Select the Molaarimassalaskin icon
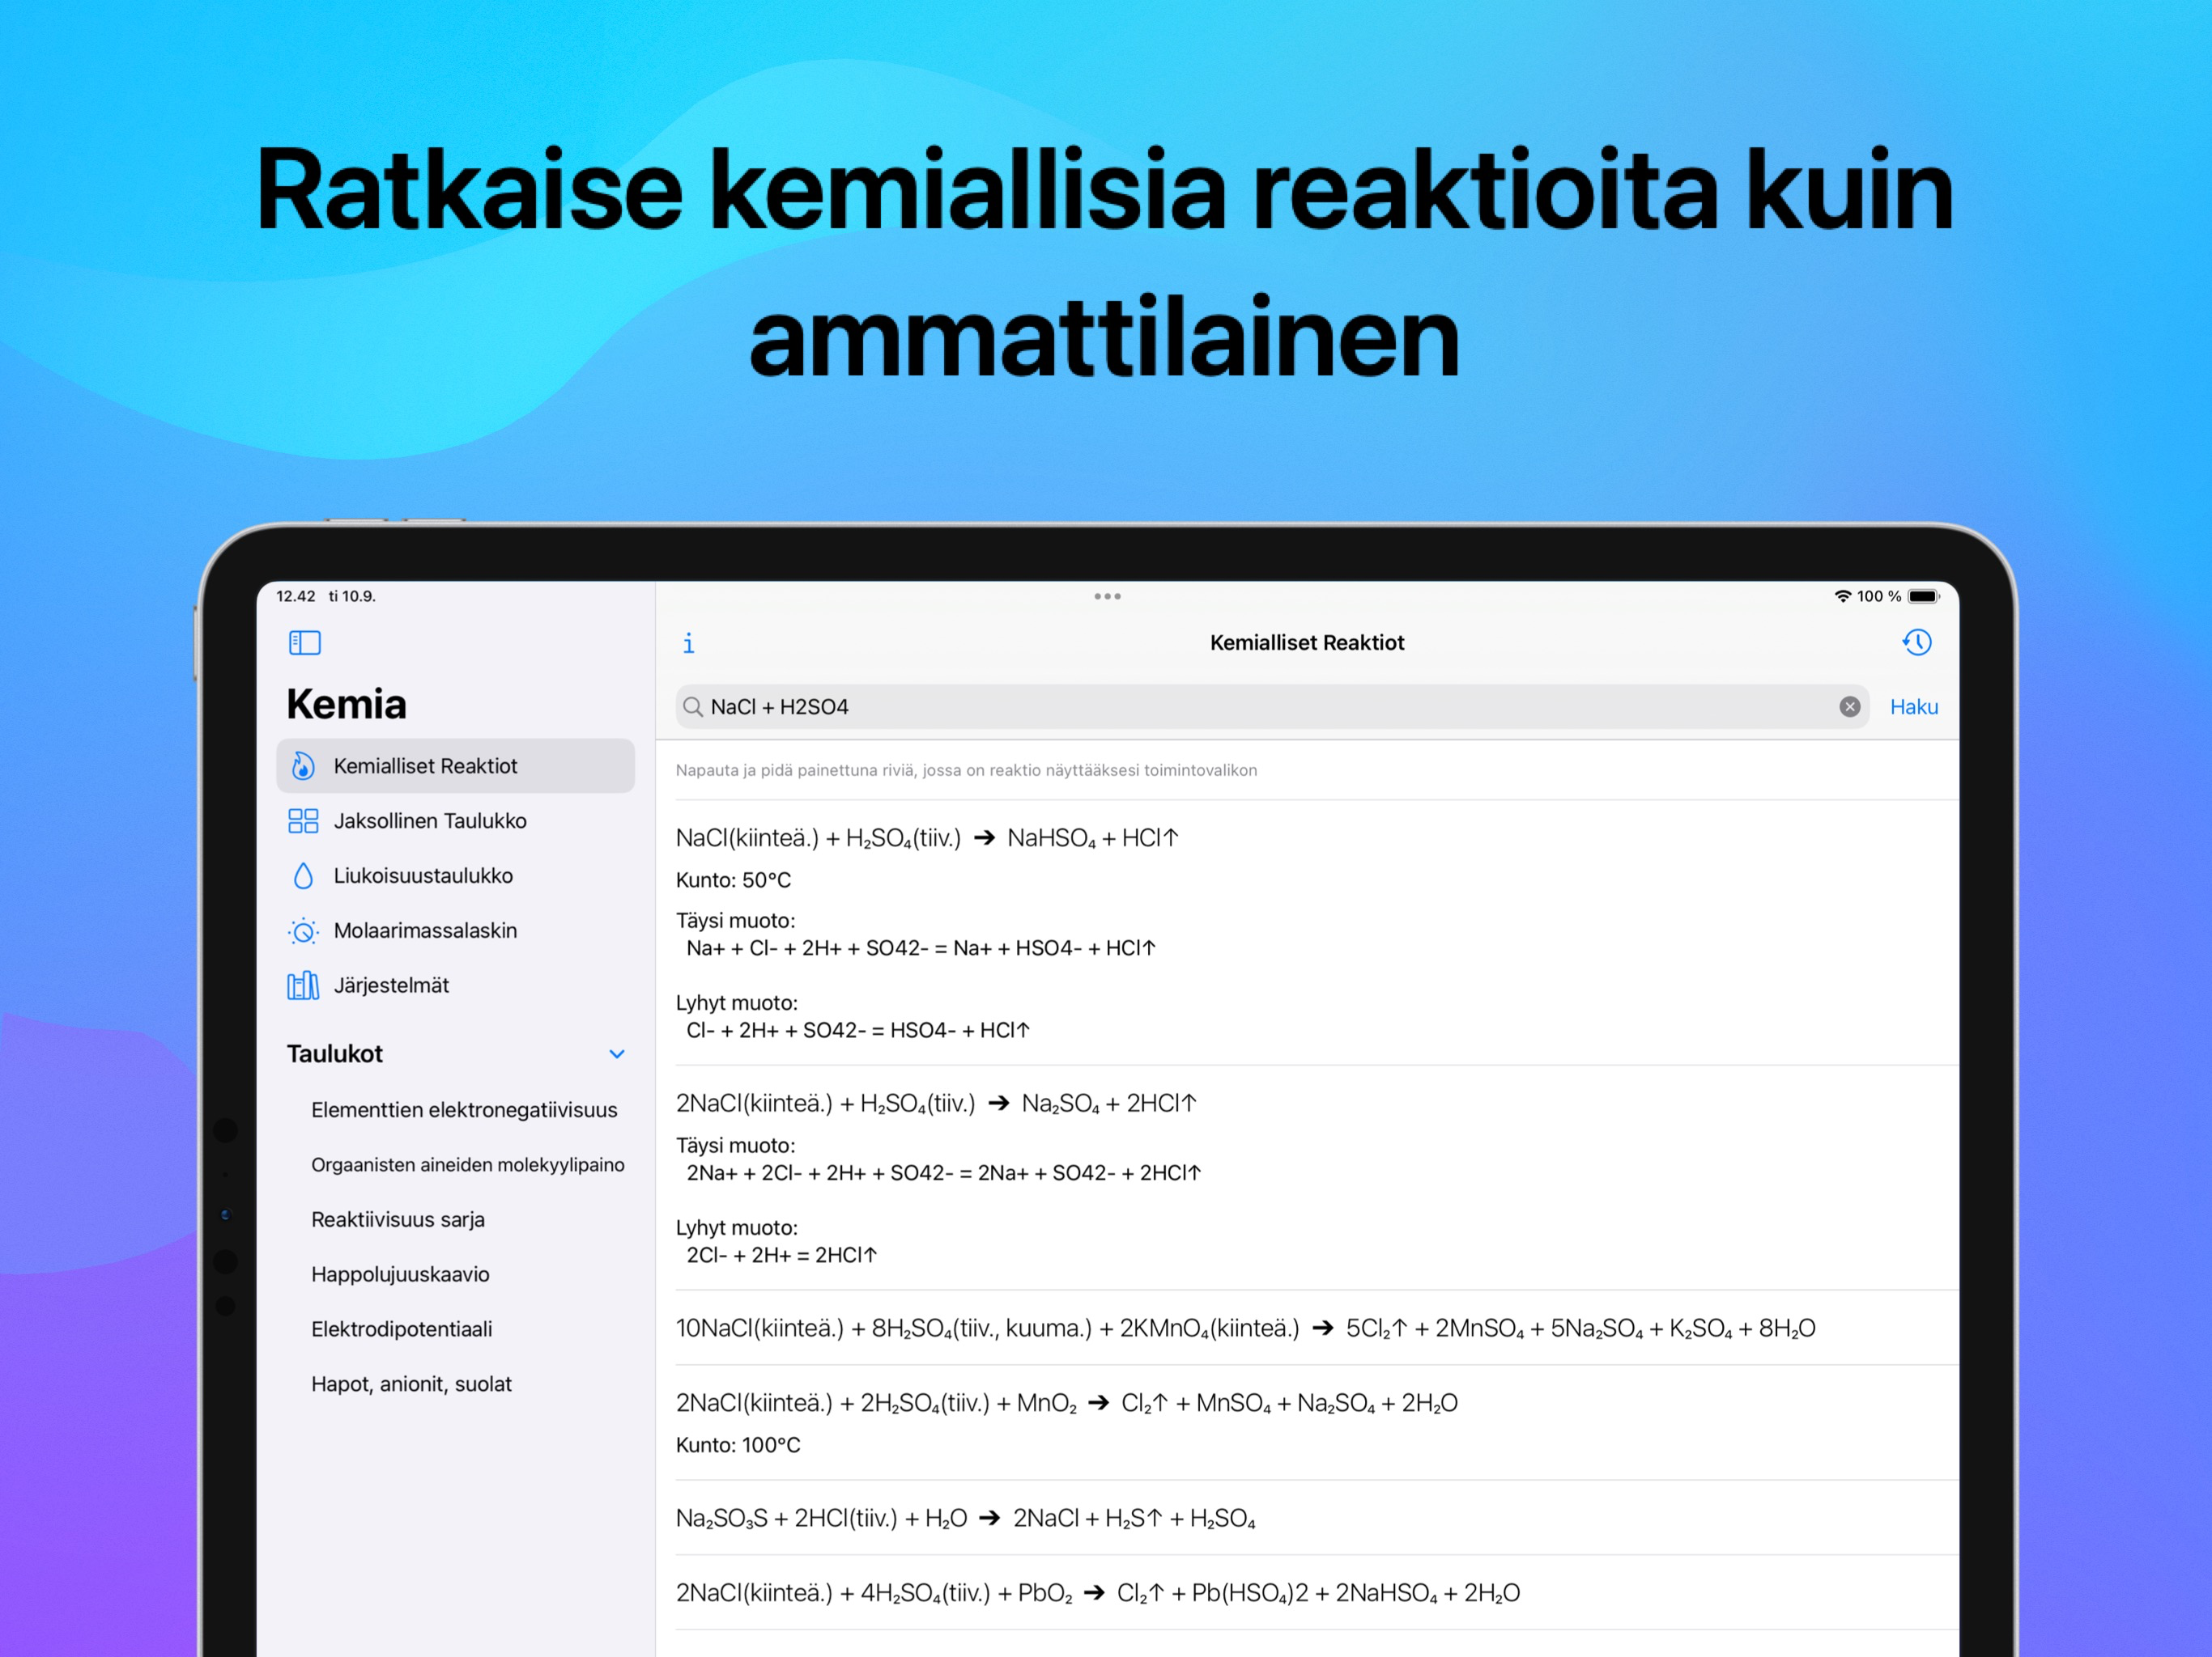Viewport: 2212px width, 1657px height. click(303, 930)
